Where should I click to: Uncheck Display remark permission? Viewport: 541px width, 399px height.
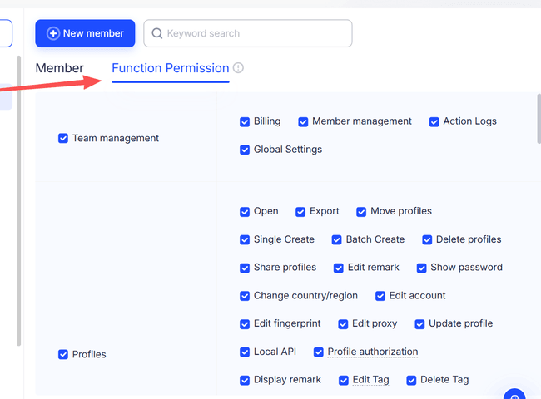coord(245,381)
